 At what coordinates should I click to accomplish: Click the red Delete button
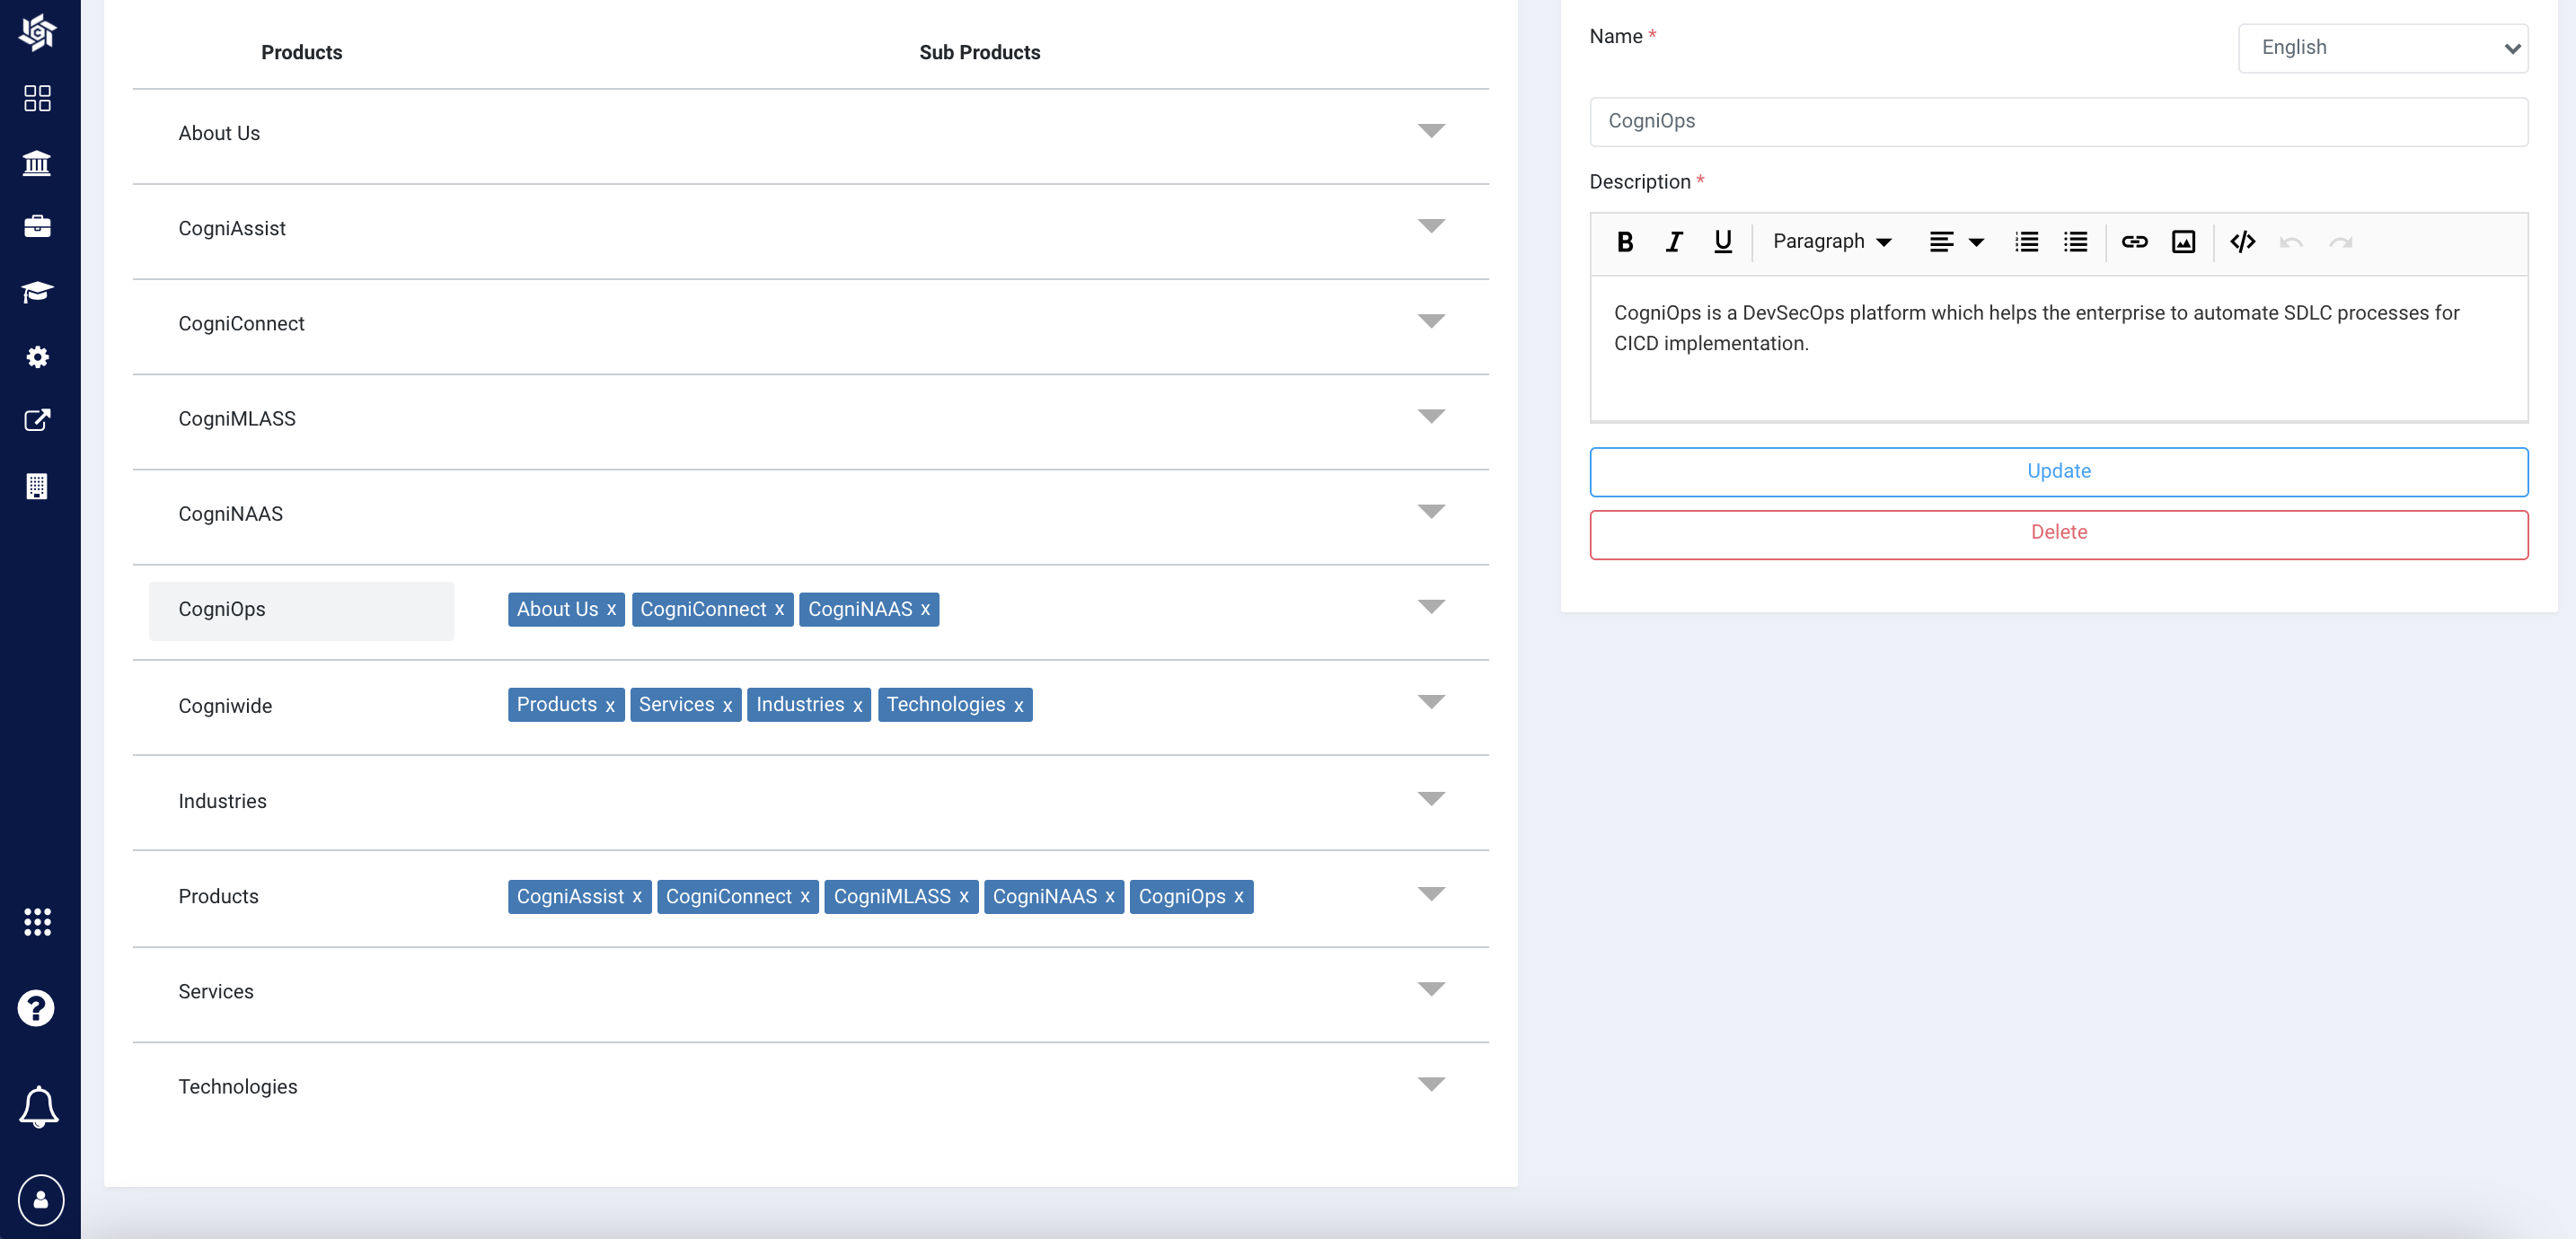(2058, 533)
